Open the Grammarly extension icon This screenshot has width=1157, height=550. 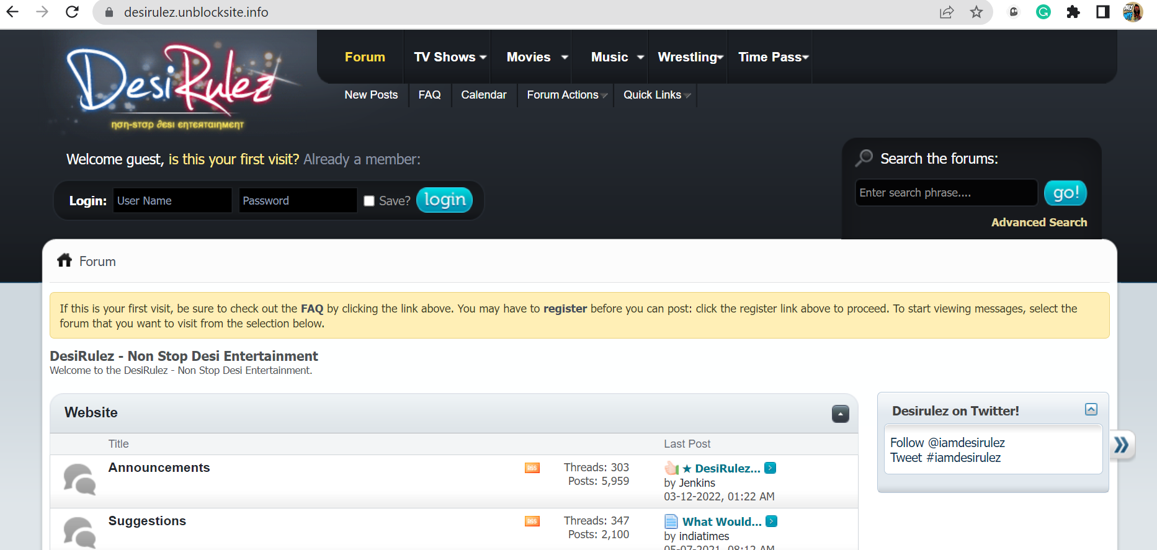pos(1043,12)
